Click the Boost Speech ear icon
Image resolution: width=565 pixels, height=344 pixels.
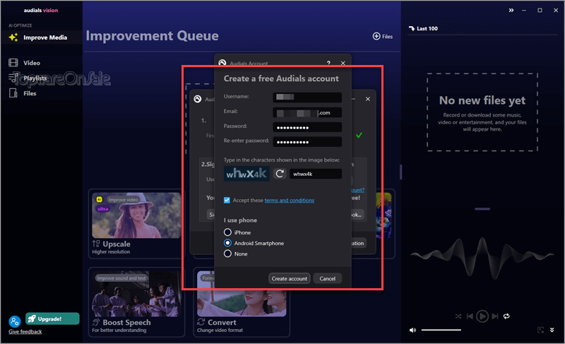click(x=96, y=322)
